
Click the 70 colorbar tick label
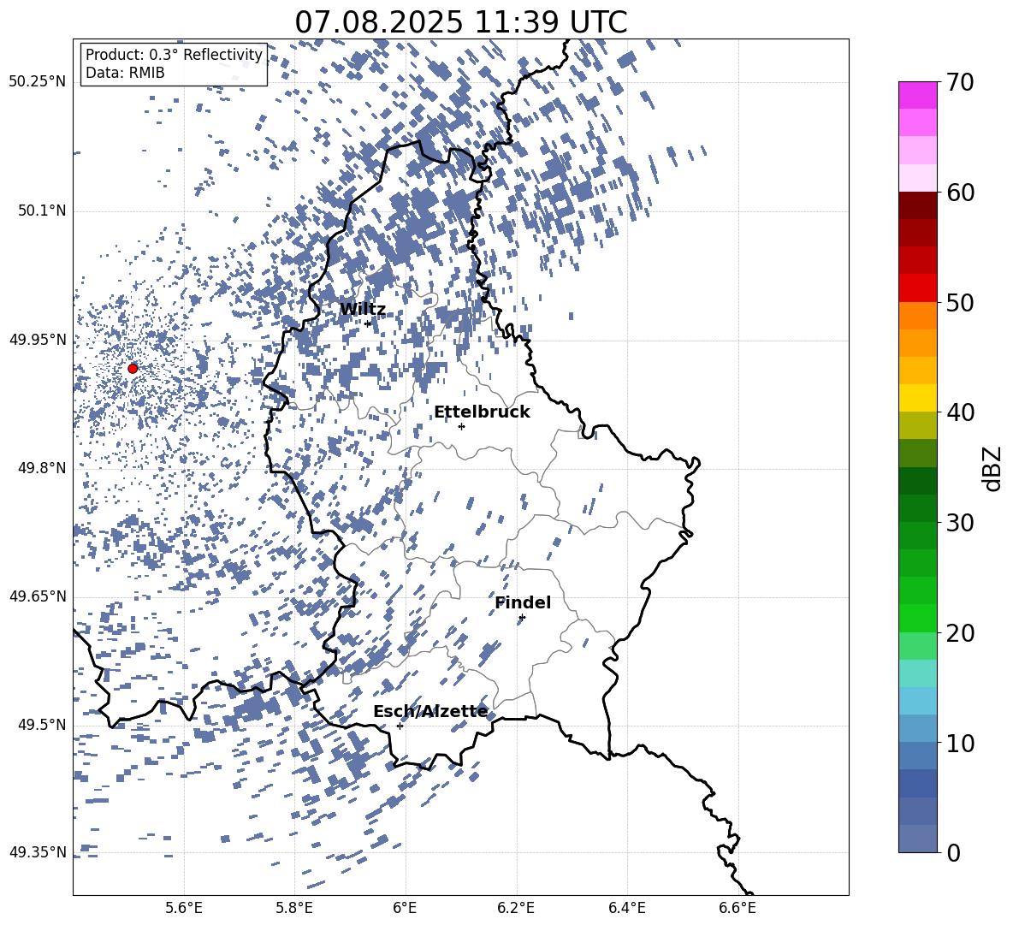(x=960, y=83)
